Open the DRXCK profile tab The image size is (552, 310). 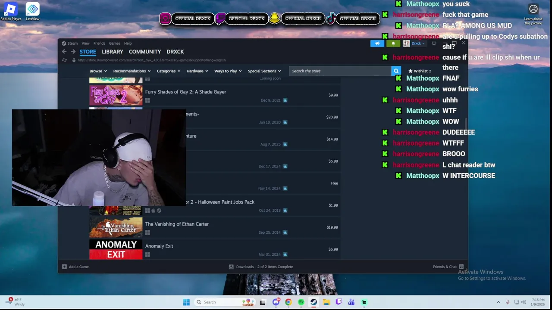click(175, 52)
